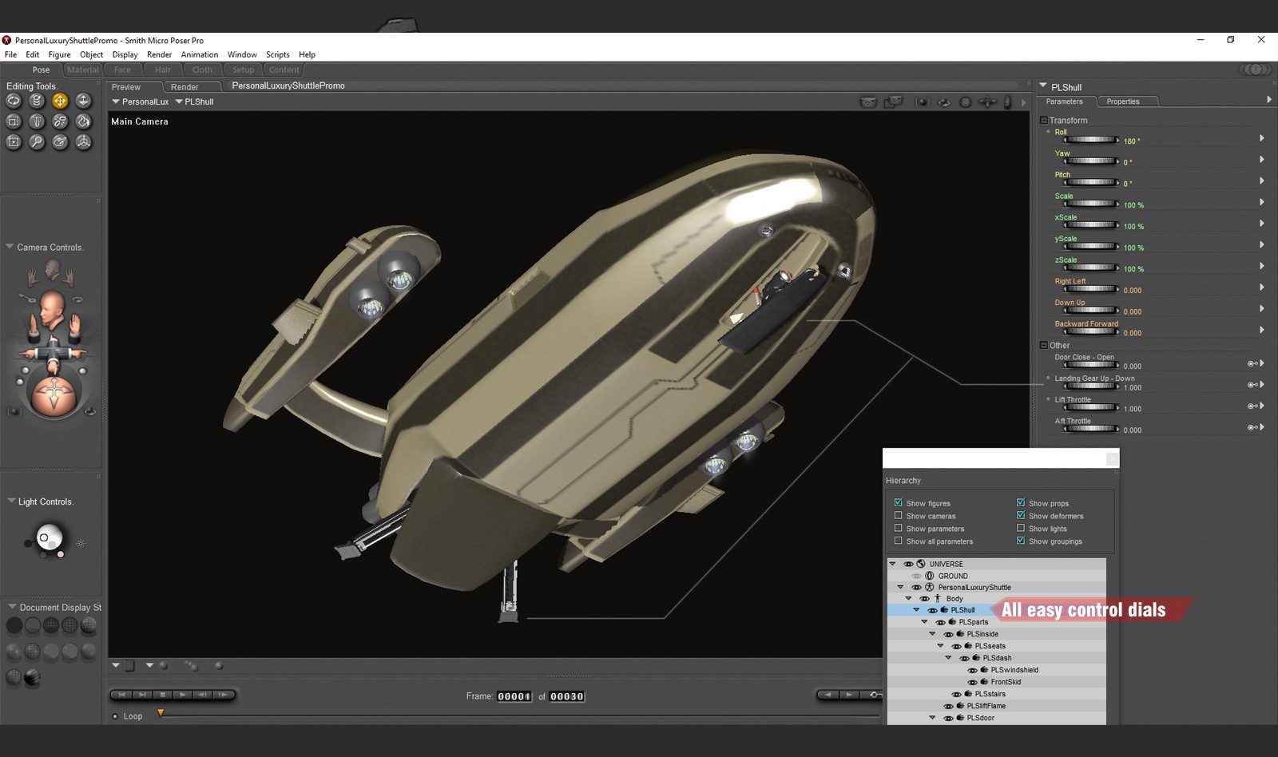This screenshot has width=1278, height=757.
Task: Switch to the Material room tab
Action: click(83, 69)
